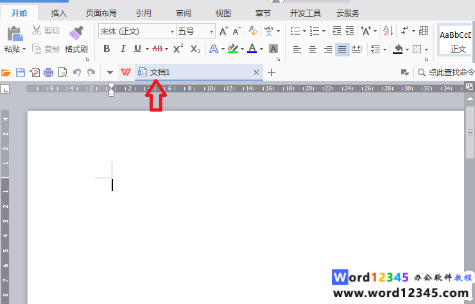
Task: Open the 云服务 (Cloud Services) tab
Action: coord(348,13)
